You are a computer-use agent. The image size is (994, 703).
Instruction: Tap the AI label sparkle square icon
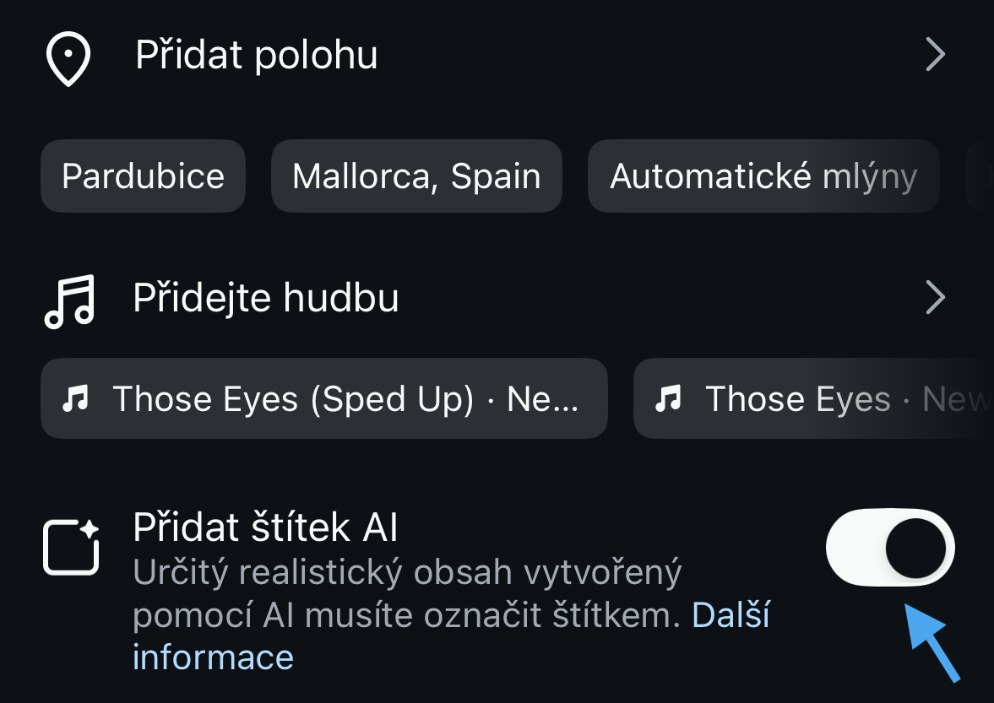(72, 548)
